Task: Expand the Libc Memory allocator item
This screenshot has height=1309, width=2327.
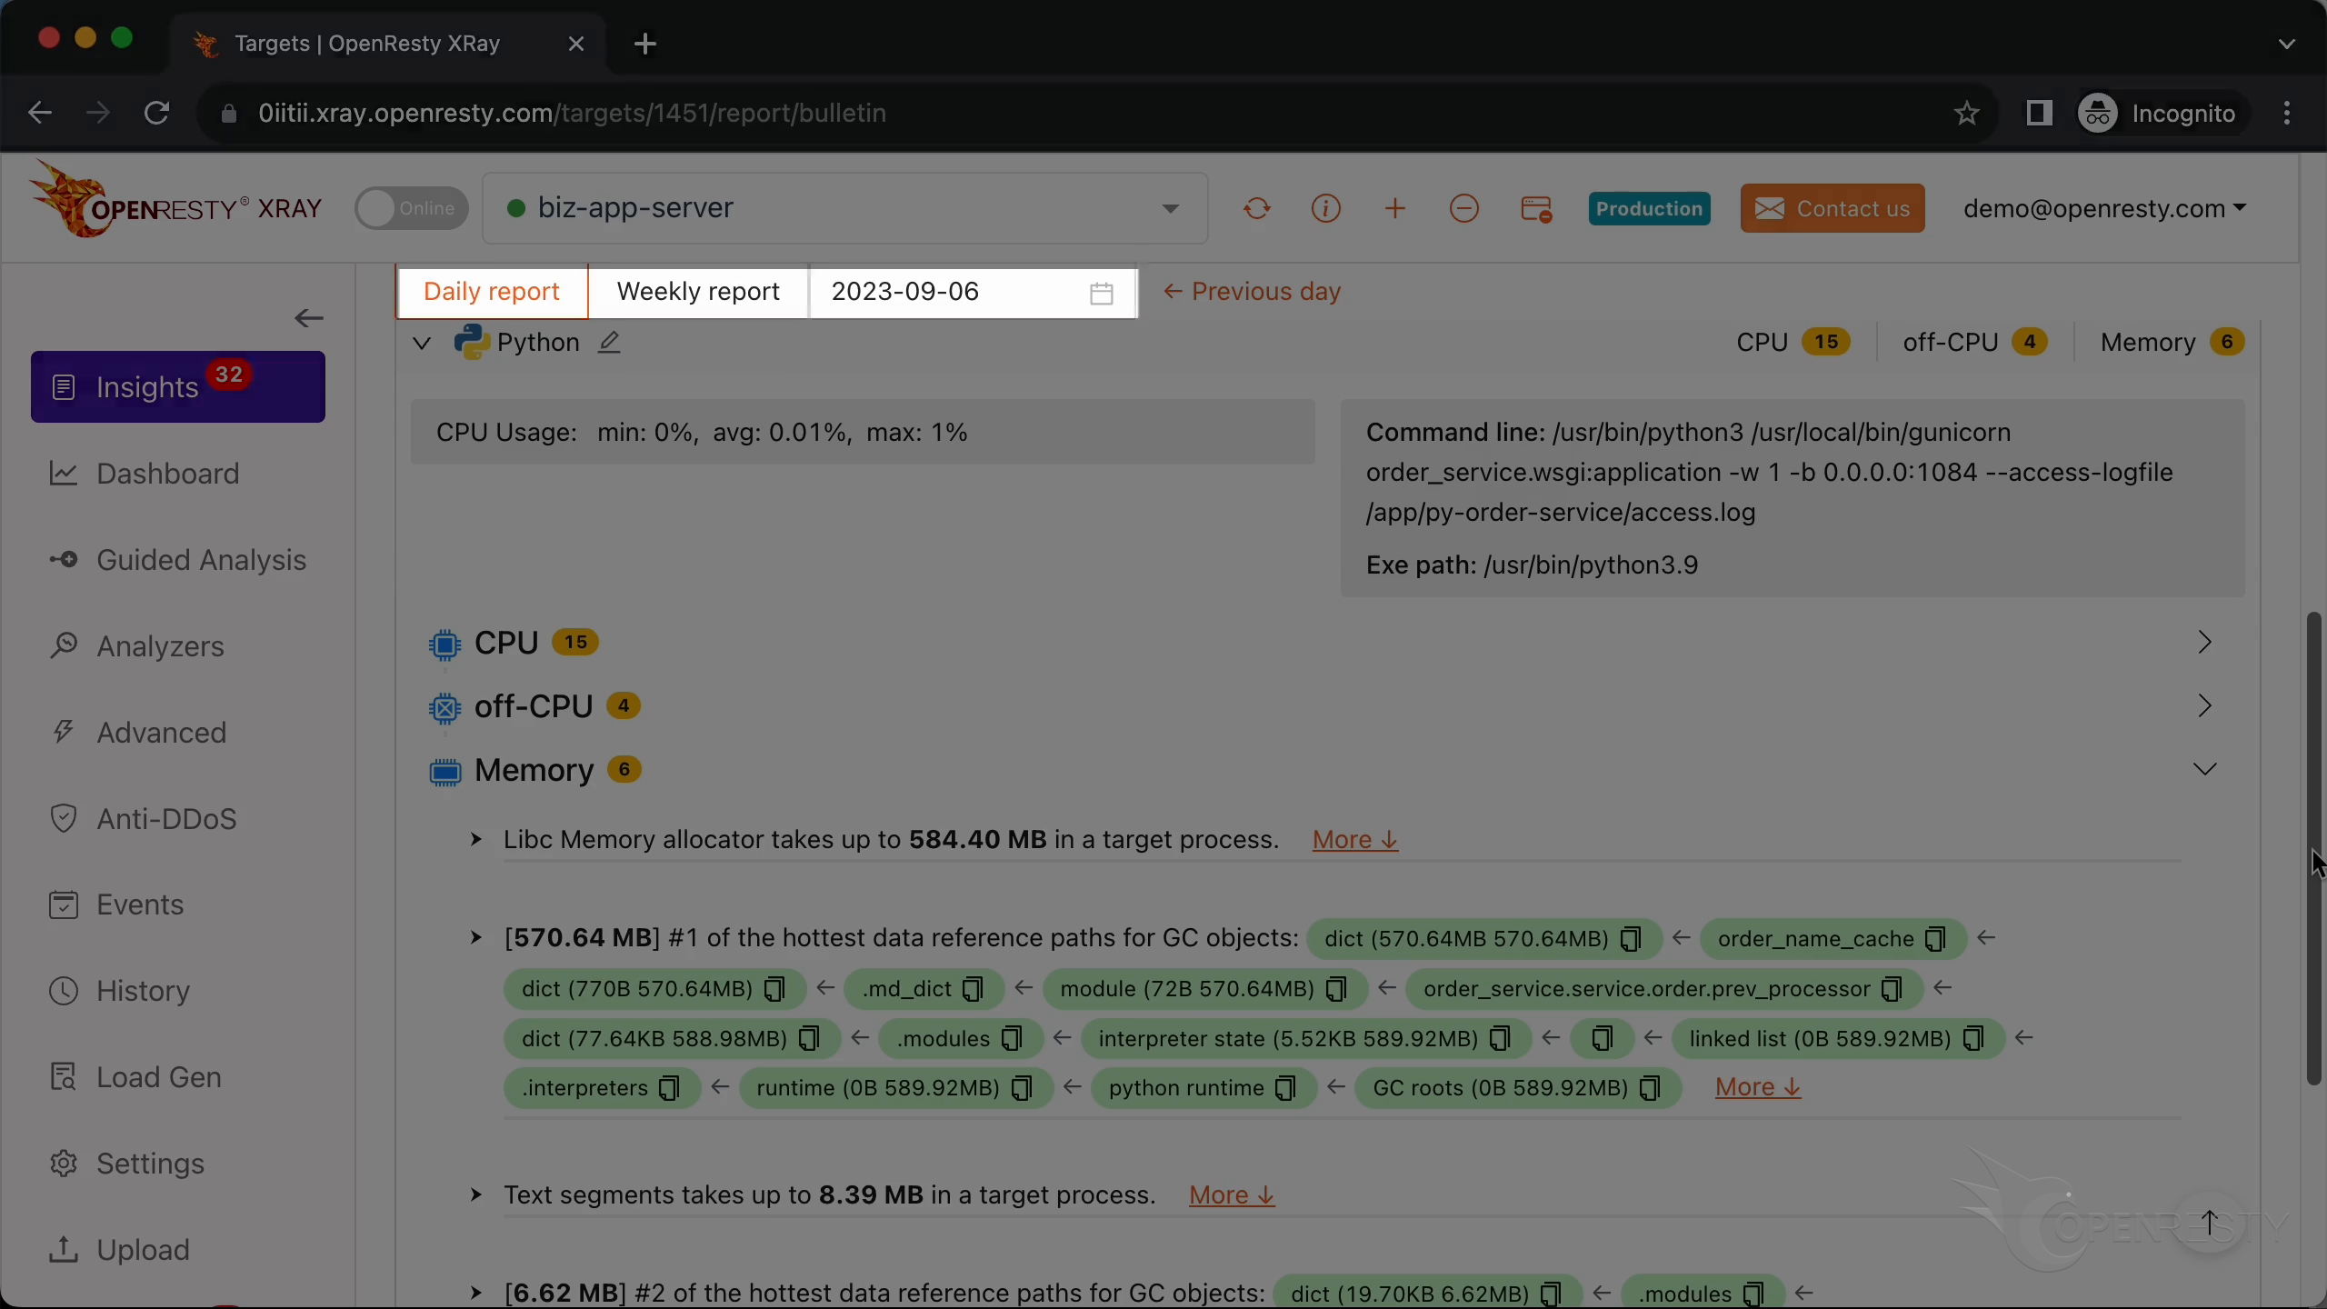Action: [475, 839]
